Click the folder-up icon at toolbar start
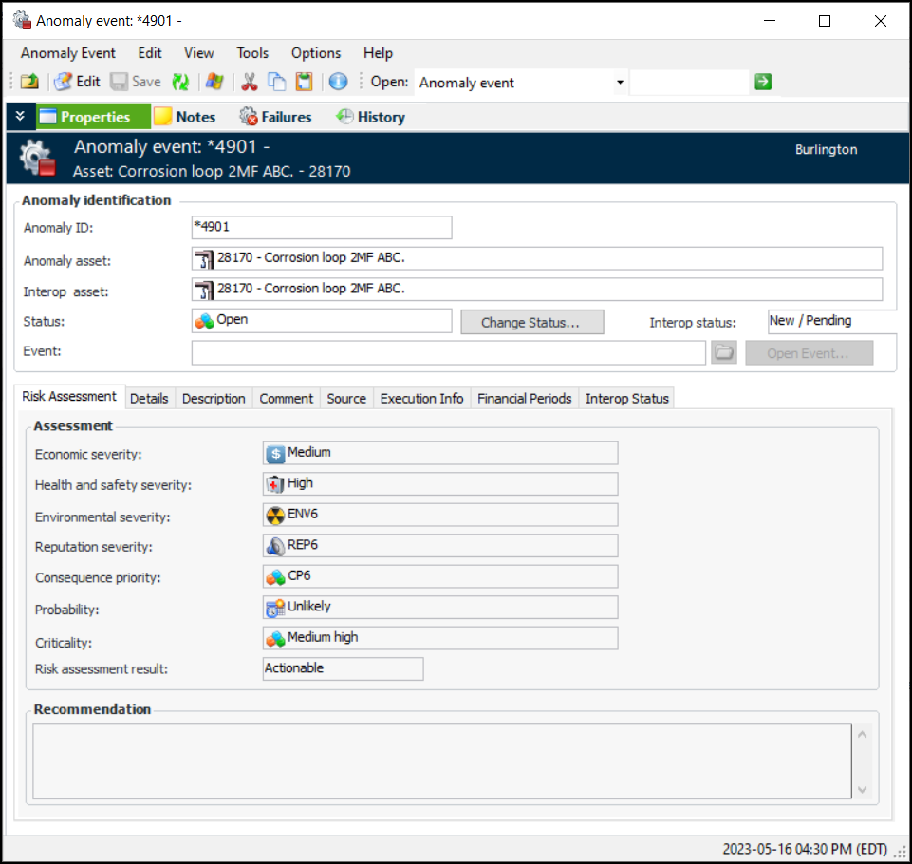Screen dimensions: 912x864 point(28,83)
